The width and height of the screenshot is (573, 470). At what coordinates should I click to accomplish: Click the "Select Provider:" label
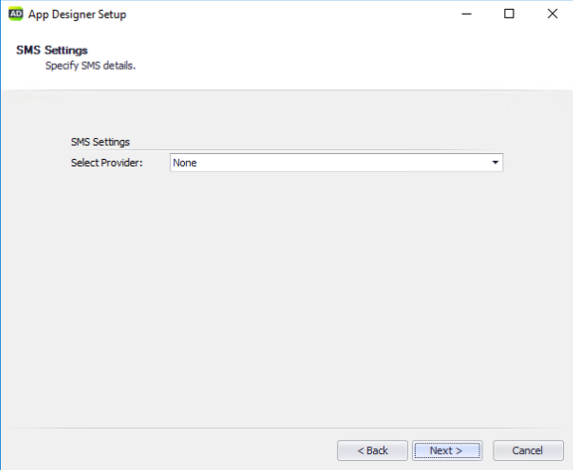click(106, 163)
